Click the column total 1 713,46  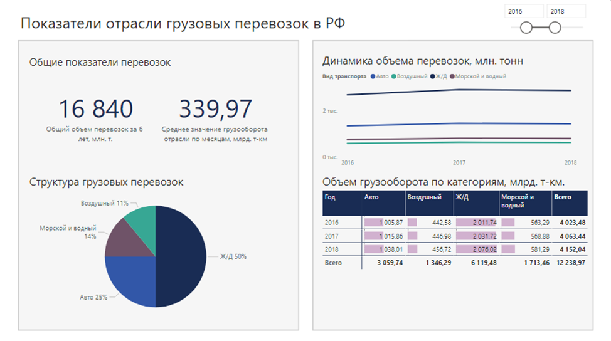point(536,263)
